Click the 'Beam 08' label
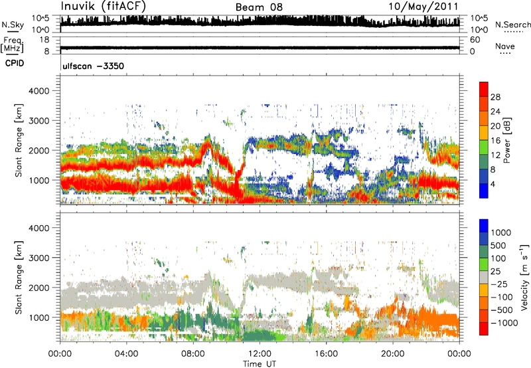 (x=259, y=7)
